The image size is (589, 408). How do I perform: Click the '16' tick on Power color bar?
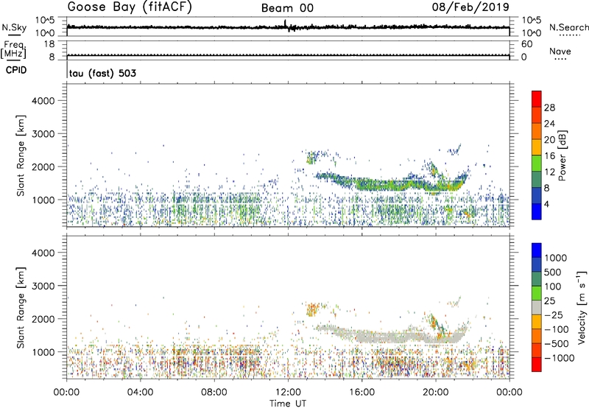click(549, 156)
